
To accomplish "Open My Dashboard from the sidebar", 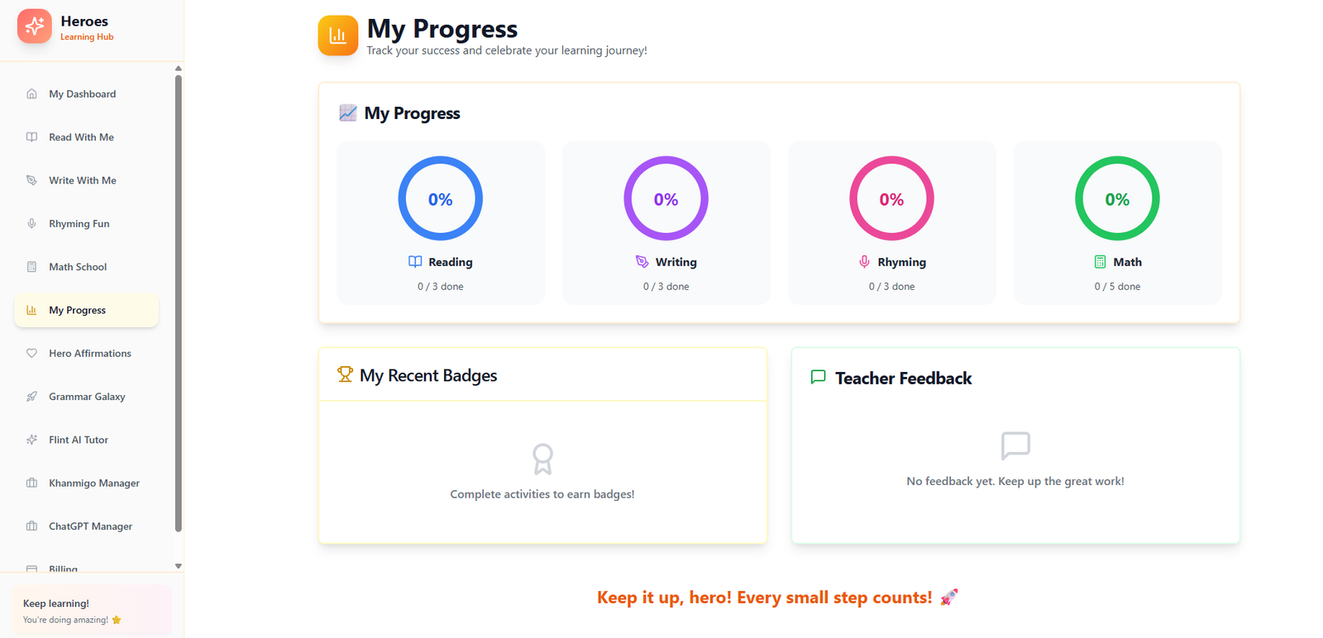I will (82, 94).
